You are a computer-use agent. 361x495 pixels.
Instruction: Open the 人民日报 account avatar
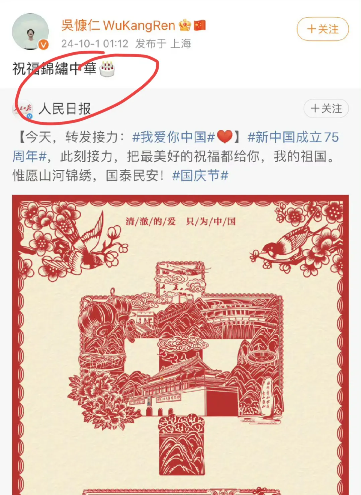tap(23, 109)
